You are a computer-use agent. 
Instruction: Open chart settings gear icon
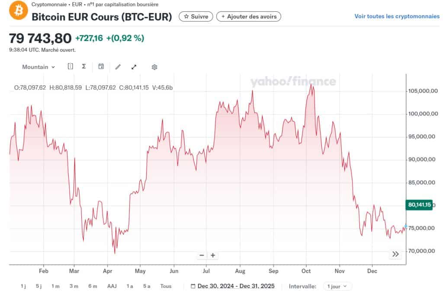(x=154, y=67)
